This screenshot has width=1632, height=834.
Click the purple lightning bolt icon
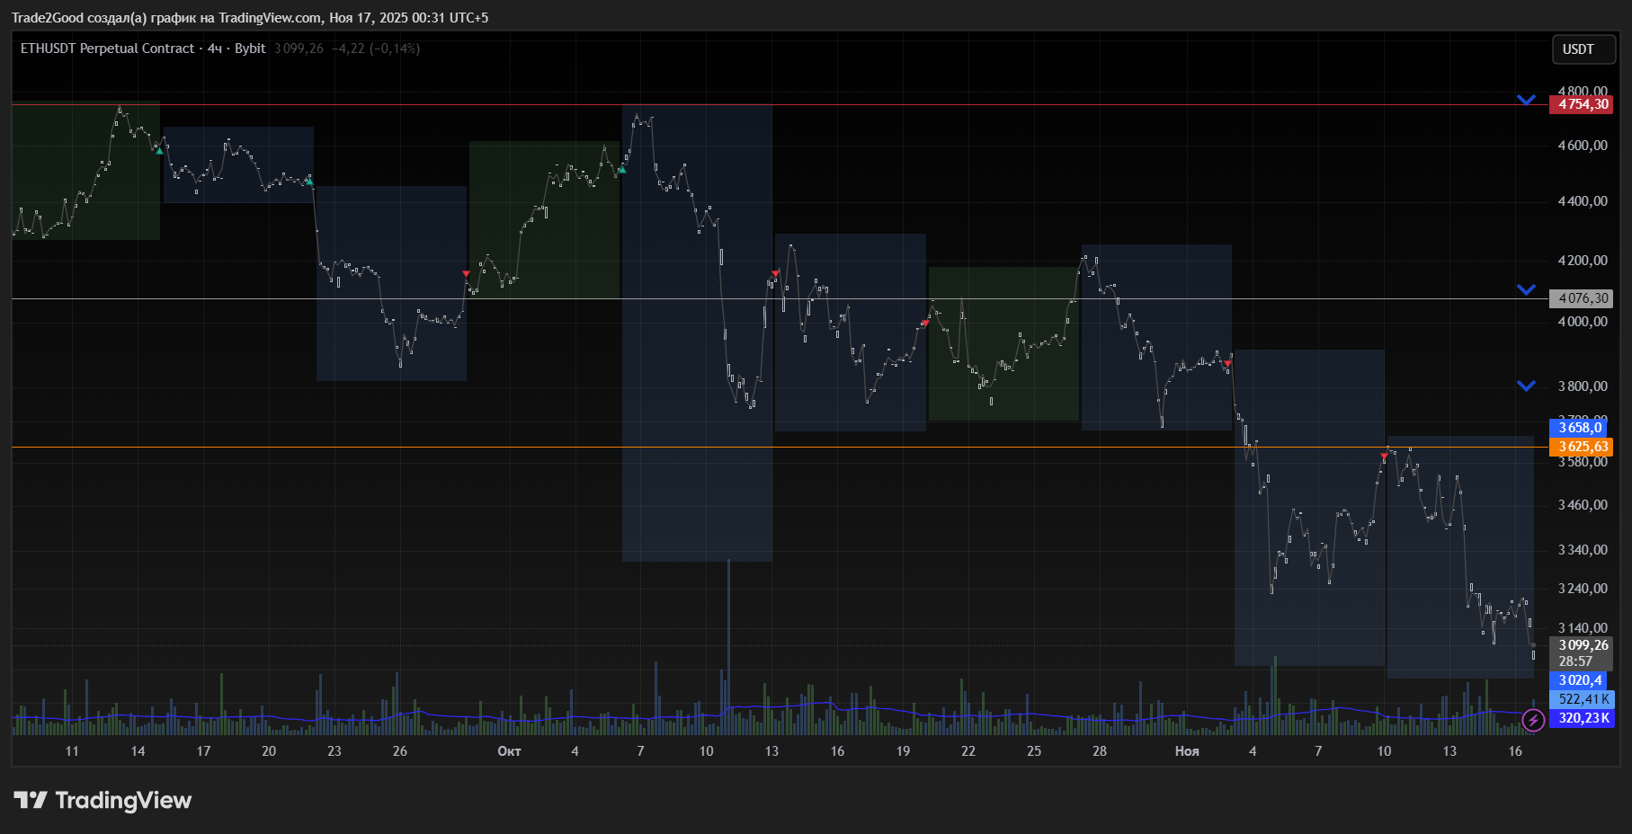point(1533,720)
